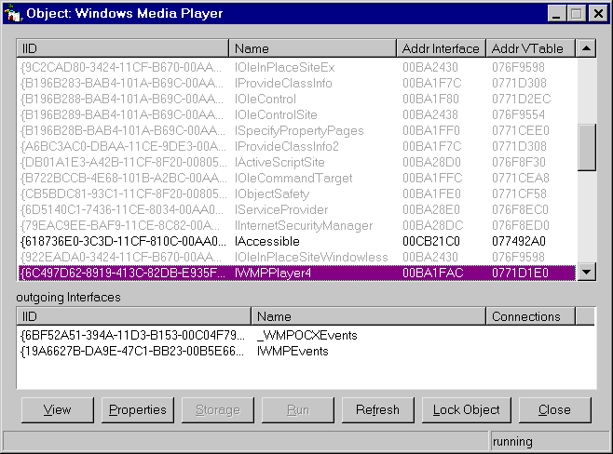Select the IProvideClassInfo2 row
The image size is (613, 454).
297,146
